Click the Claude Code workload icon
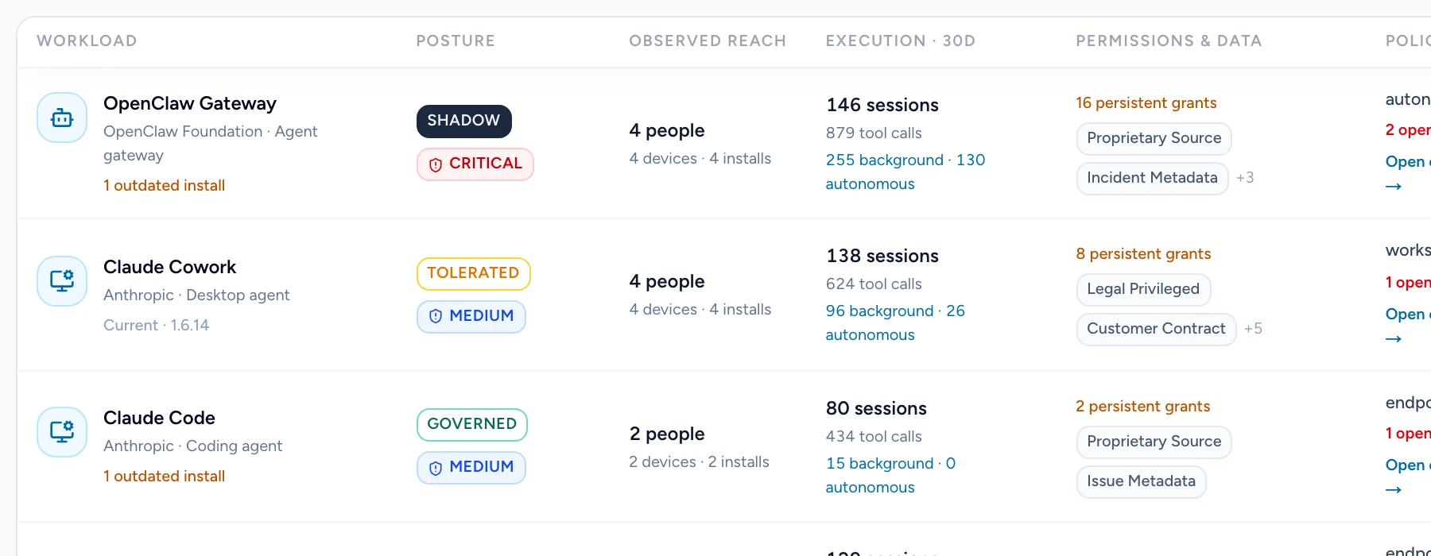The width and height of the screenshot is (1431, 556). pos(62,432)
